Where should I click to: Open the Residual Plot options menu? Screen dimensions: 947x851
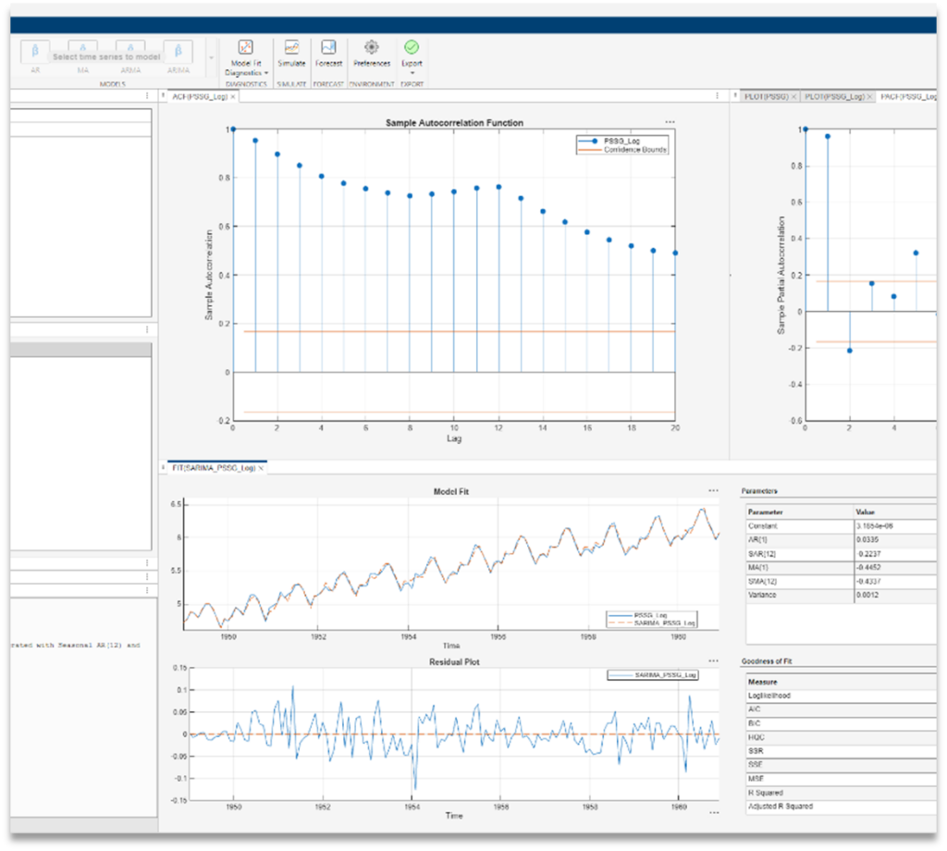[713, 660]
